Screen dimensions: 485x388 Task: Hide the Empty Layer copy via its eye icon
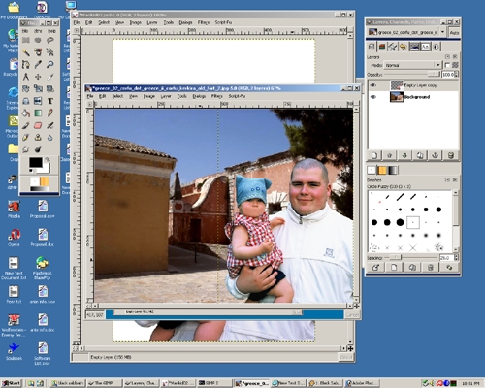(x=373, y=85)
